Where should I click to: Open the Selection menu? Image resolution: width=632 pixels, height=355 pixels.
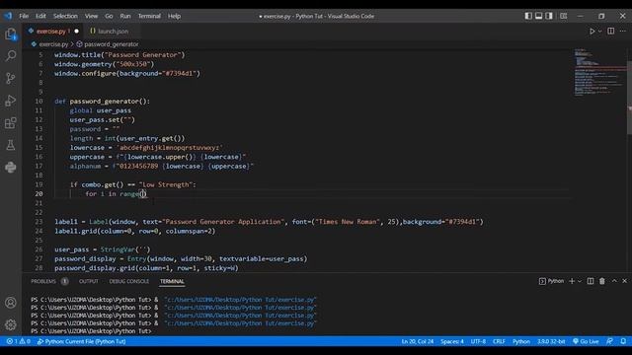[x=65, y=16]
